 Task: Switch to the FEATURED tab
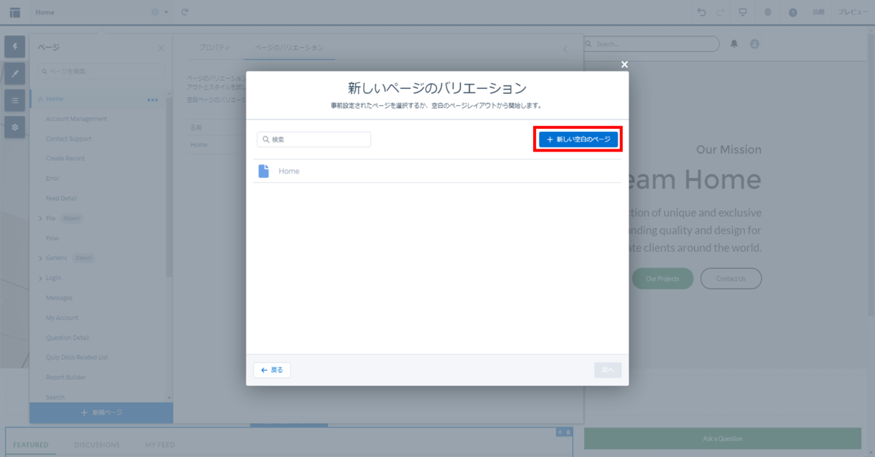coord(31,445)
